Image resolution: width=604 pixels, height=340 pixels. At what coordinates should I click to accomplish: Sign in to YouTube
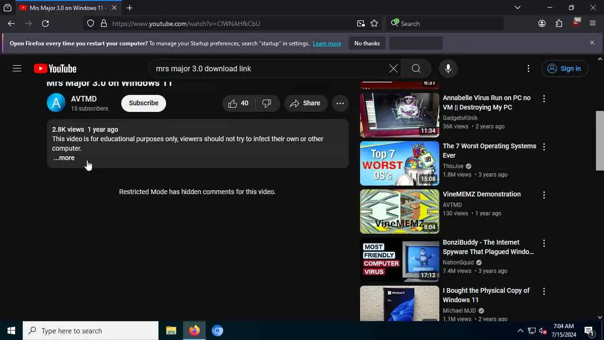[564, 68]
